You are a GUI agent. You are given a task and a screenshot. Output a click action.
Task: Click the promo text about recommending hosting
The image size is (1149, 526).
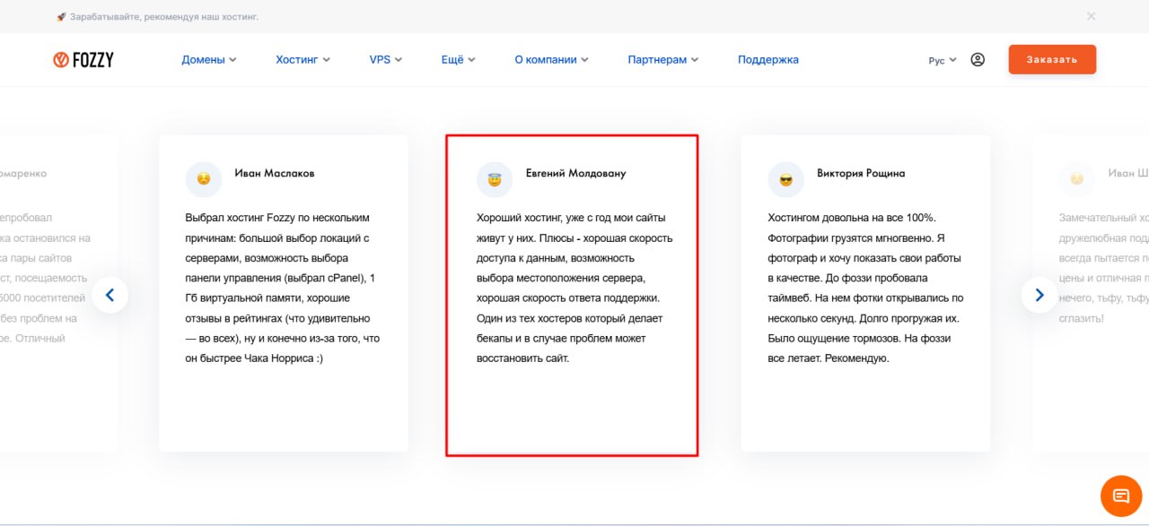(164, 17)
